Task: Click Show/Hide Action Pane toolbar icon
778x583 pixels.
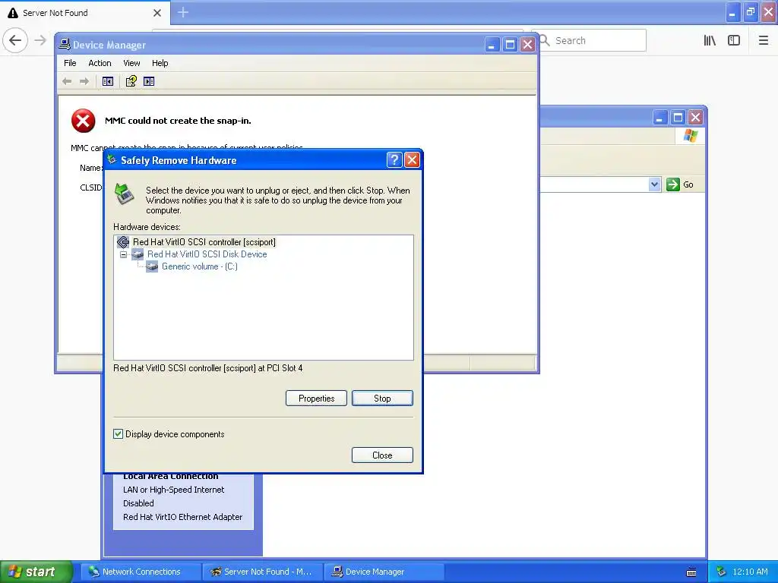Action: [149, 81]
